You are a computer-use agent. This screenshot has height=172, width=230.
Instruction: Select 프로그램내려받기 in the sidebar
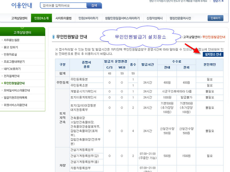click(14, 62)
